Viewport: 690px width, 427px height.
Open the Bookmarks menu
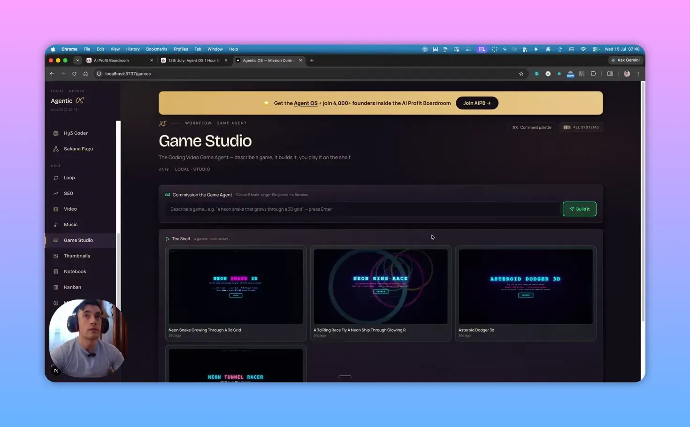click(156, 49)
